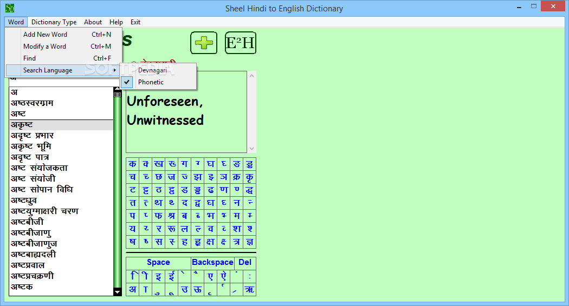Tap the ख key on the Hindi keypad
Screen dimensions: 569x306
pyautogui.click(x=159, y=164)
